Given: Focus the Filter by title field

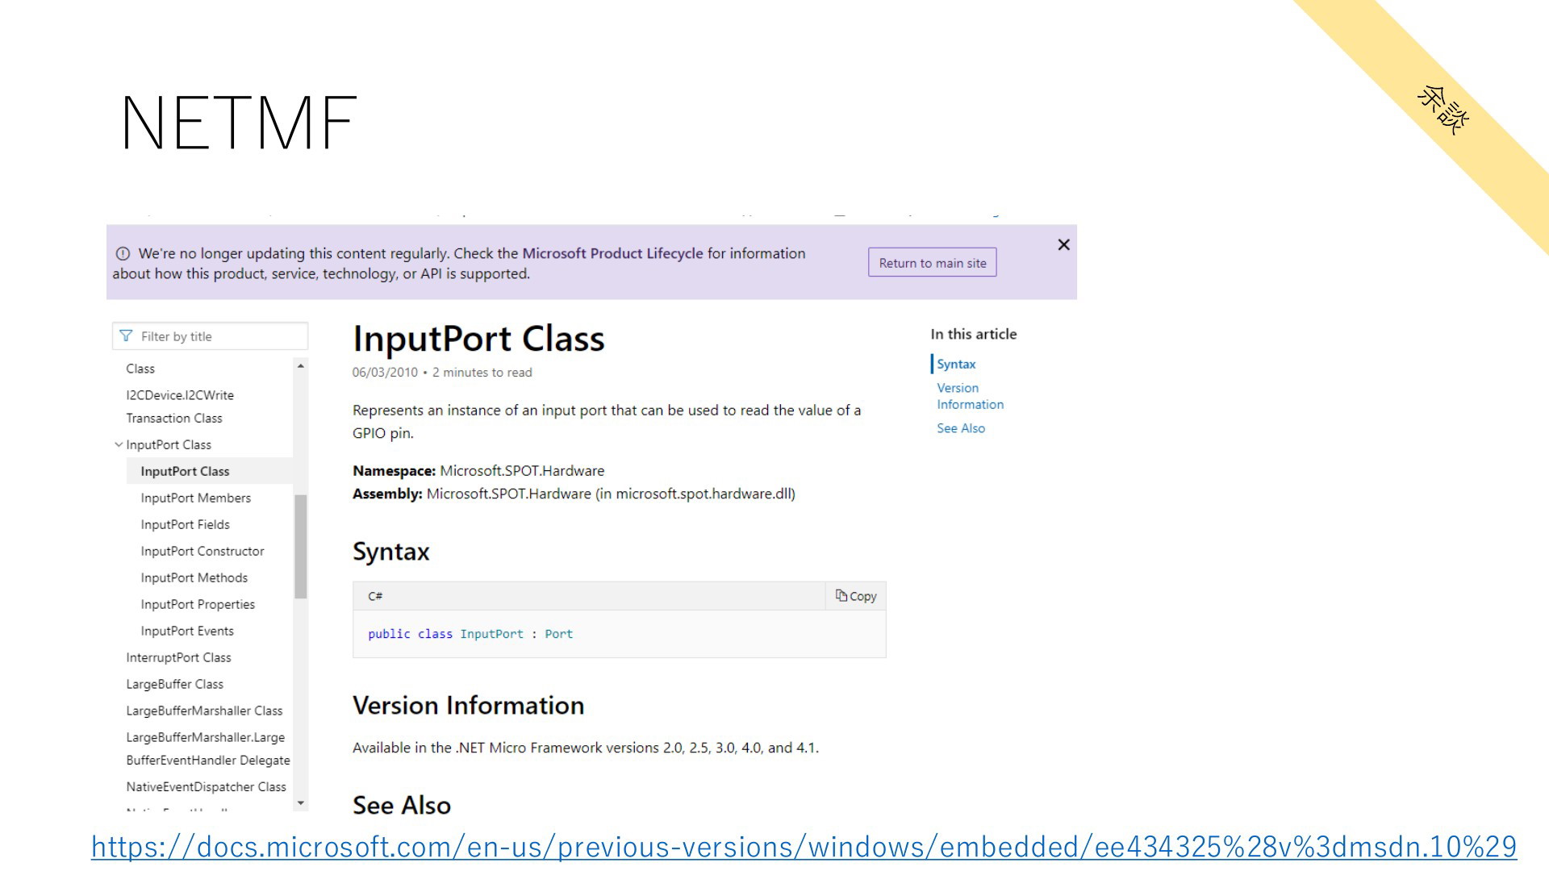Looking at the screenshot, I should 210,336.
